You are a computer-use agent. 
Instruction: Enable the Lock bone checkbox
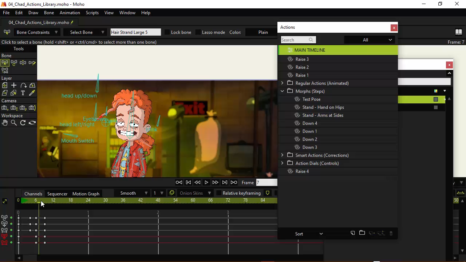point(167,32)
